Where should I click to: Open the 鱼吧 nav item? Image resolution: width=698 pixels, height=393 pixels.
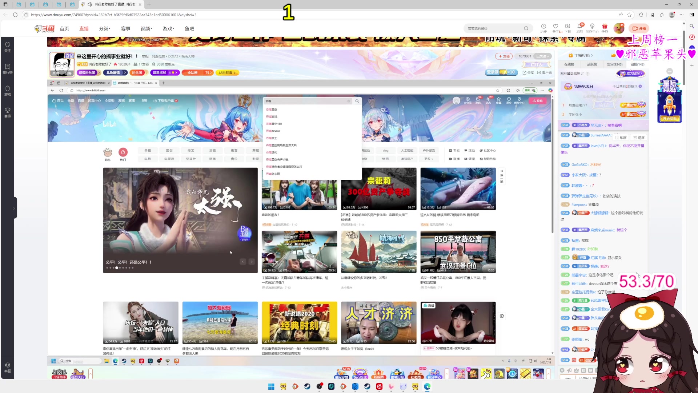[x=189, y=28]
